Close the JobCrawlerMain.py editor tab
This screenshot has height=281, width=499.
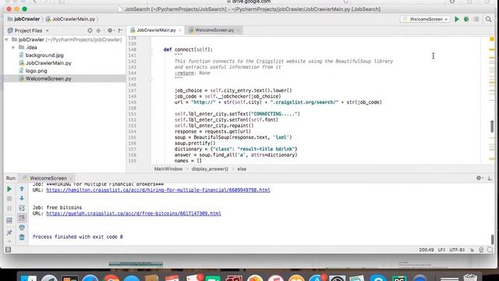[180, 30]
